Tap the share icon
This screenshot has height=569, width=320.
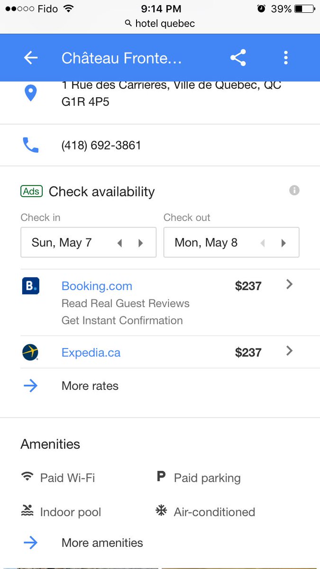coord(238,58)
